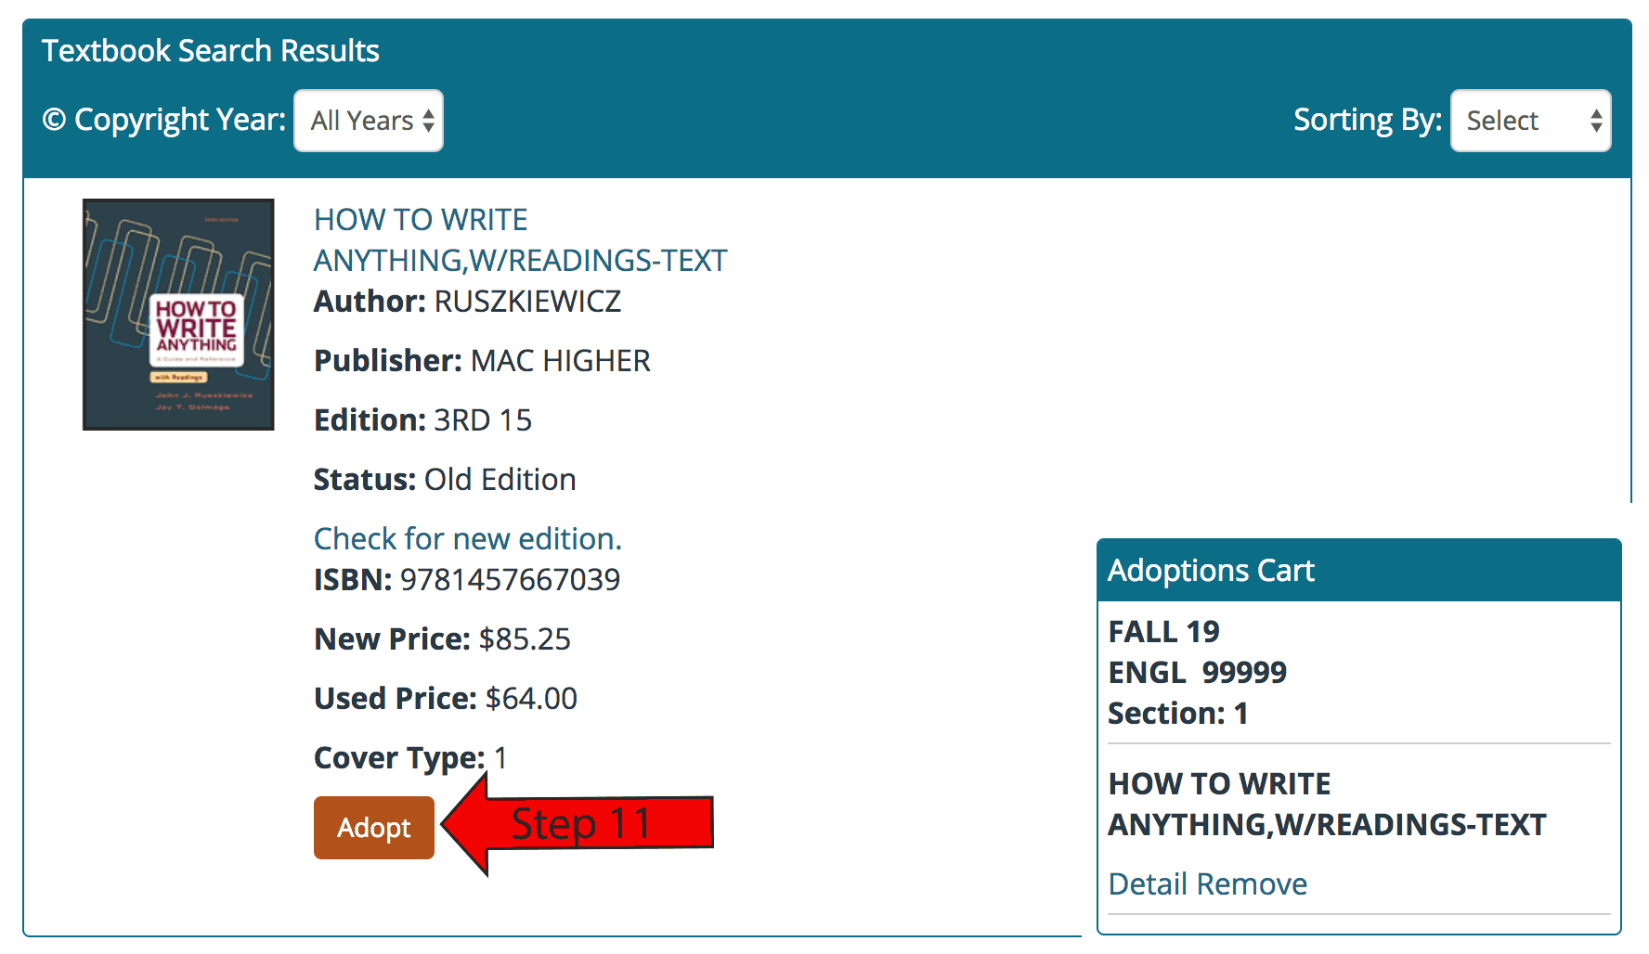Click the How To Write Anything cover image
The width and height of the screenshot is (1649, 954).
click(178, 315)
